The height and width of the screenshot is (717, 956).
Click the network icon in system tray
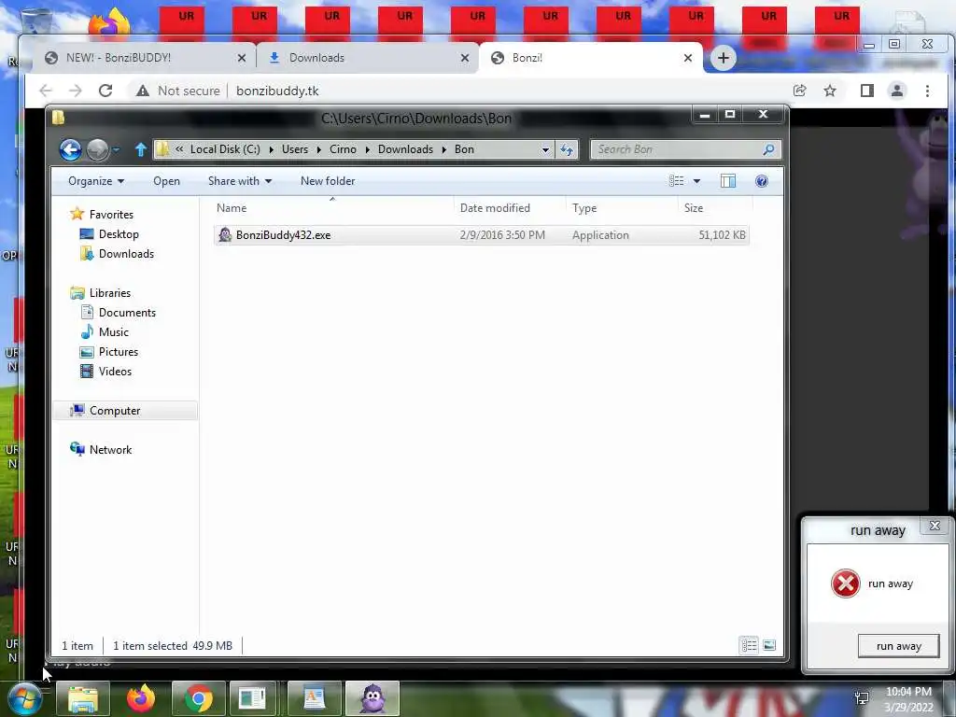(x=862, y=698)
